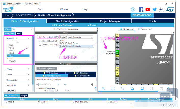Choose BYPASS Clock Source option

76,43
